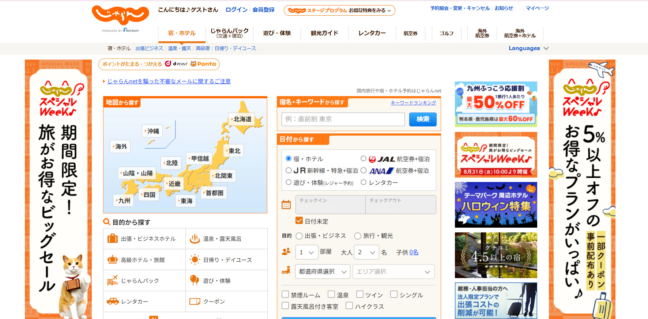This screenshot has width=648, height=319.
Task: Click the Ponta logo
Action: tap(203, 64)
